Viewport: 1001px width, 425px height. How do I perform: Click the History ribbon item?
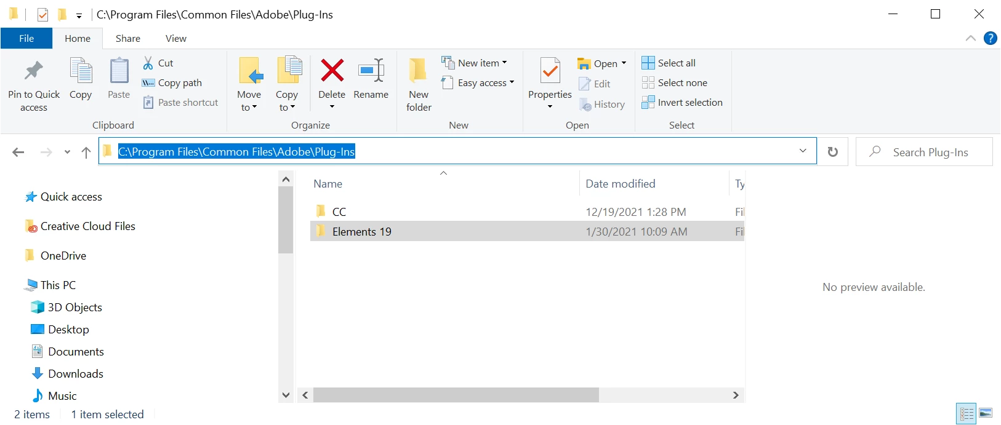coord(602,105)
